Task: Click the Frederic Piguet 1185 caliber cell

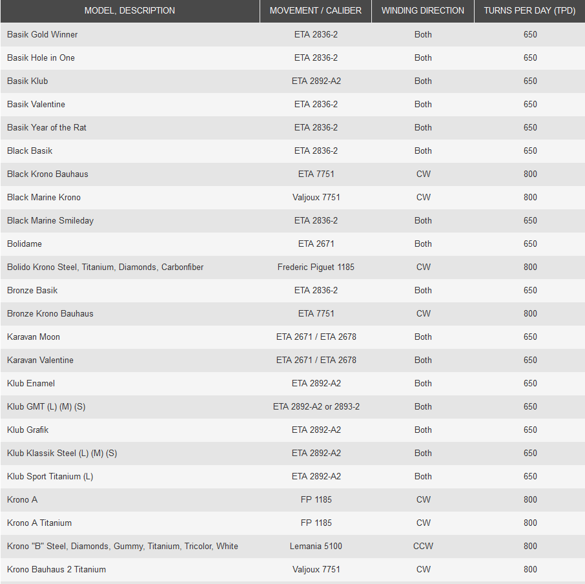Action: coord(316,267)
